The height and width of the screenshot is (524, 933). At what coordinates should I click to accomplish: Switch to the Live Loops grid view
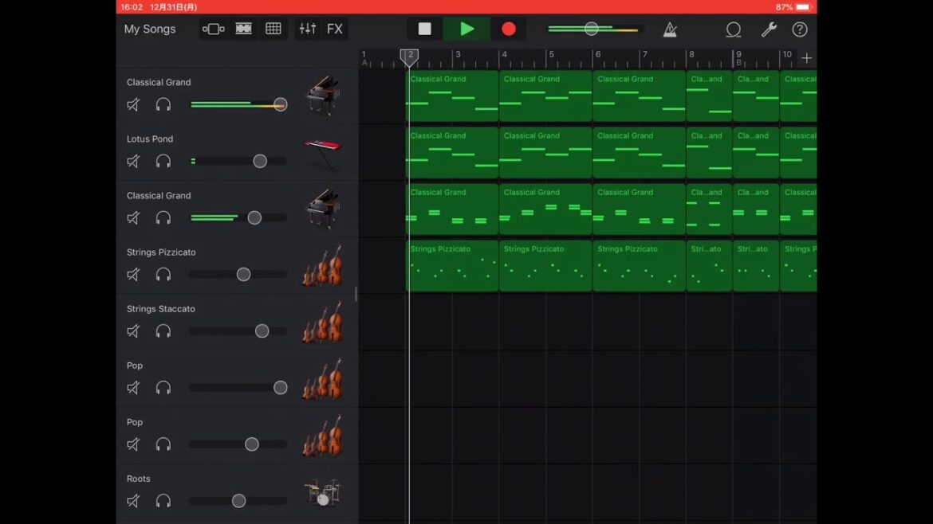point(274,29)
